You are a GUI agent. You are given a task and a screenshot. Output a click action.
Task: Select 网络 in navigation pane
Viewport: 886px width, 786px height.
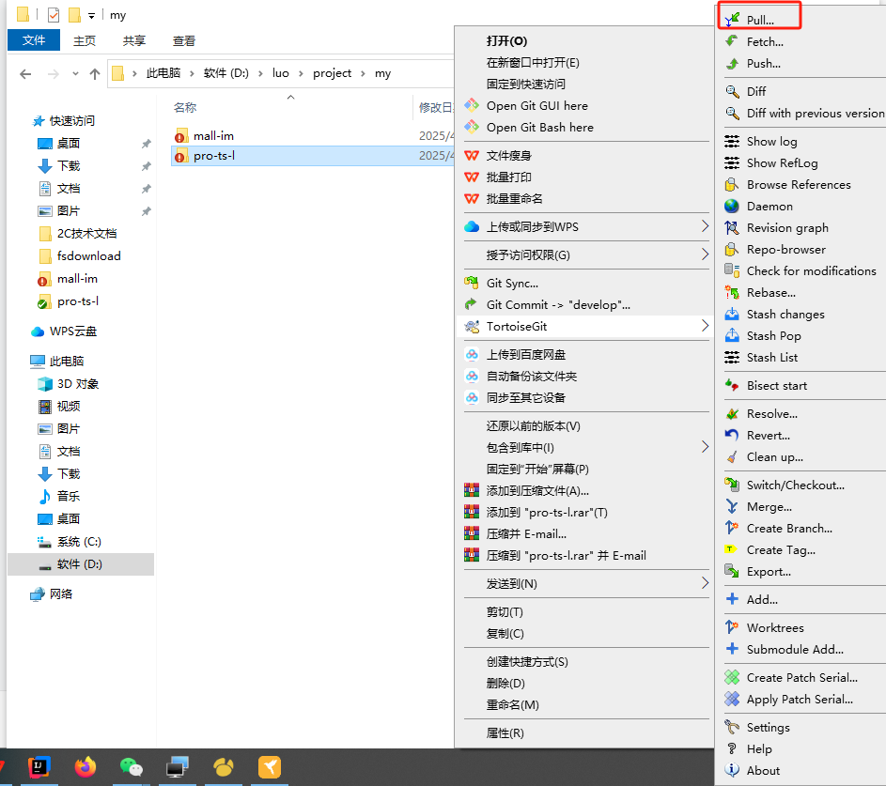pos(60,593)
